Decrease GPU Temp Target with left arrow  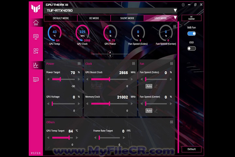tap(48, 138)
